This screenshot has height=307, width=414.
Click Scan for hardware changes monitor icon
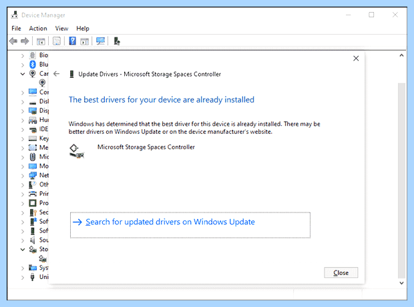100,41
